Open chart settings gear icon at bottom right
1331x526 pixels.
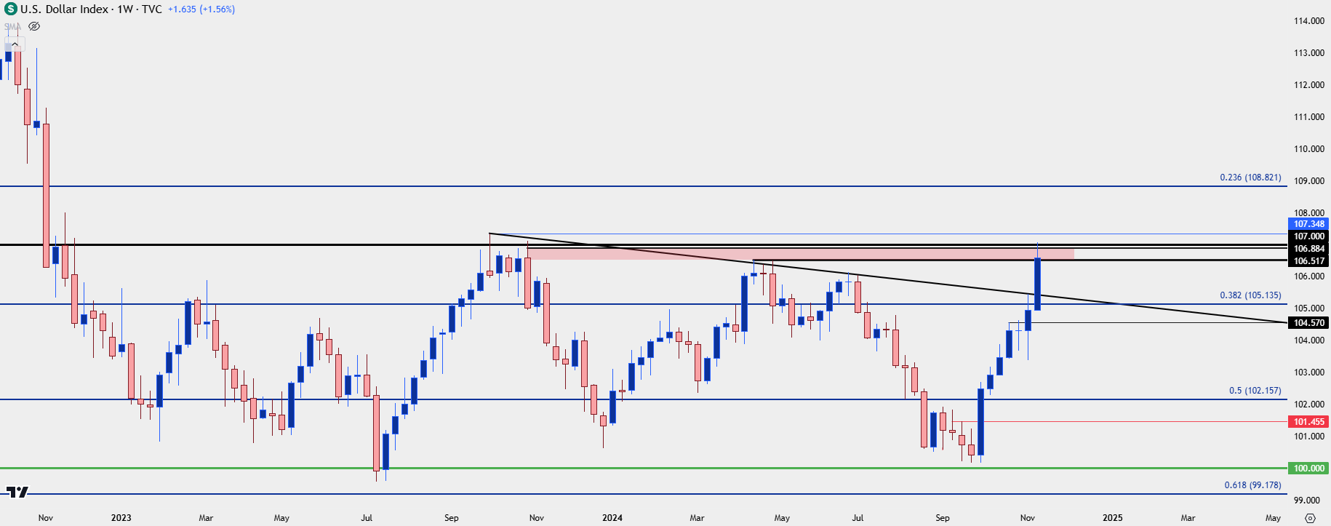1310,518
